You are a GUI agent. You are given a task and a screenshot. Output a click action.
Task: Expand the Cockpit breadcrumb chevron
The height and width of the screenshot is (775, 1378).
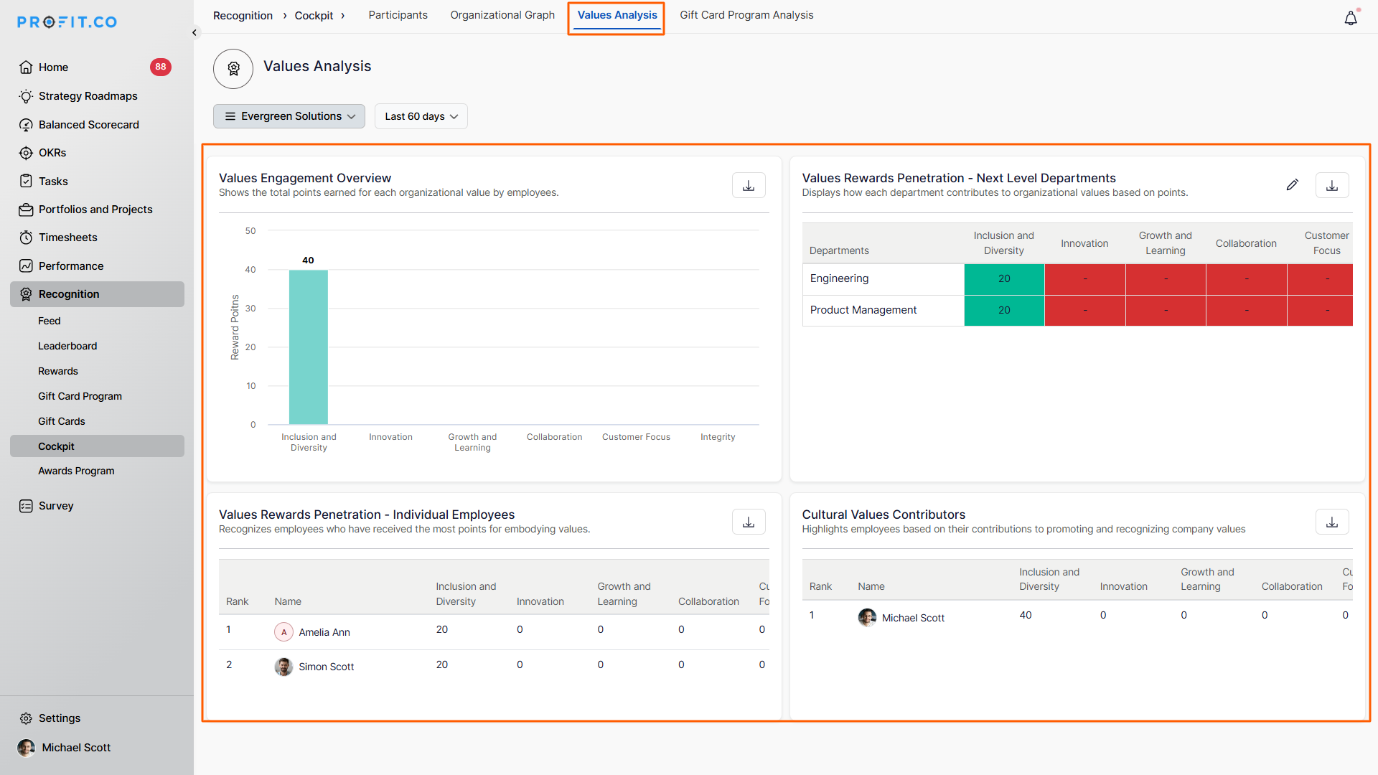click(x=343, y=16)
